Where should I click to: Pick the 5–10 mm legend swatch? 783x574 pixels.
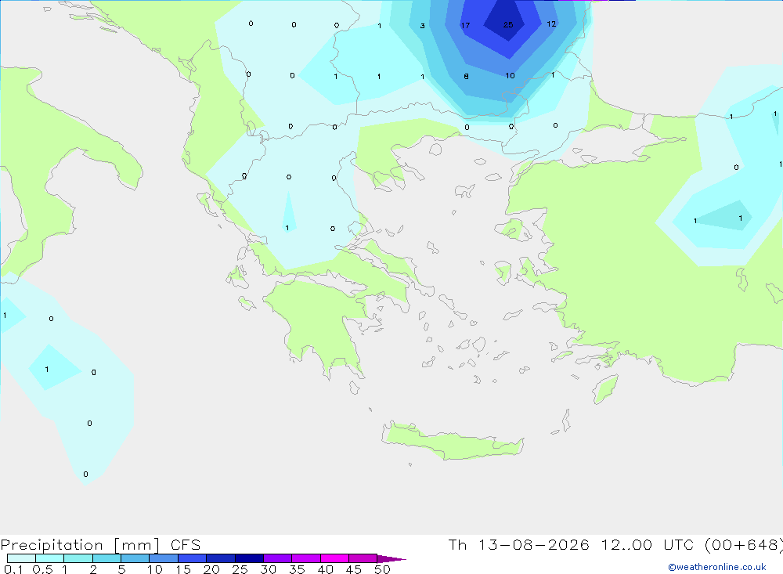(x=135, y=558)
